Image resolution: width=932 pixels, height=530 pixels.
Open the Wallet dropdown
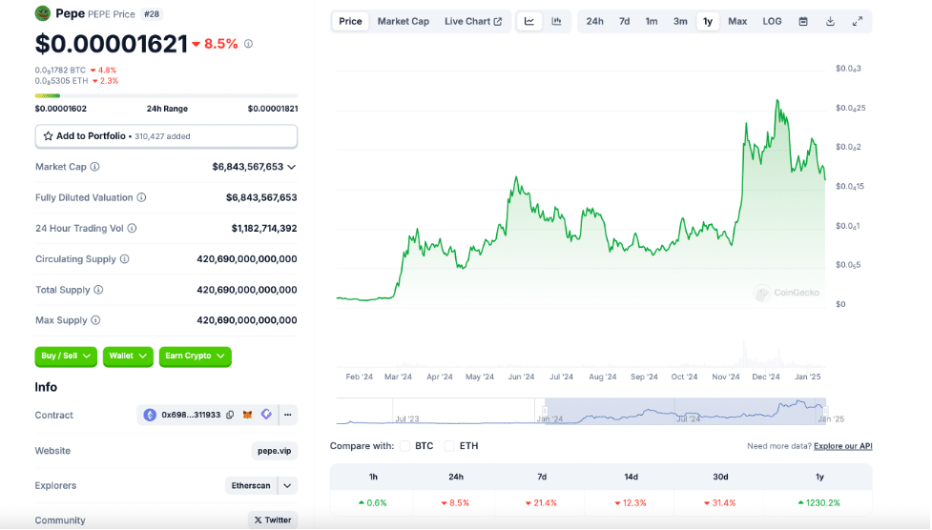pos(128,356)
